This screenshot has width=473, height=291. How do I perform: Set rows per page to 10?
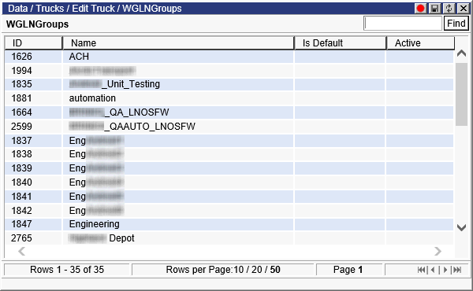pyautogui.click(x=239, y=270)
